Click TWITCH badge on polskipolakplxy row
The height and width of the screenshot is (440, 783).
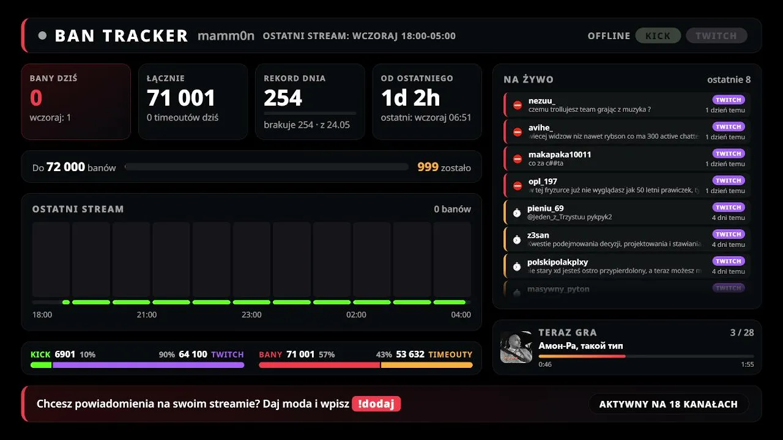click(729, 261)
